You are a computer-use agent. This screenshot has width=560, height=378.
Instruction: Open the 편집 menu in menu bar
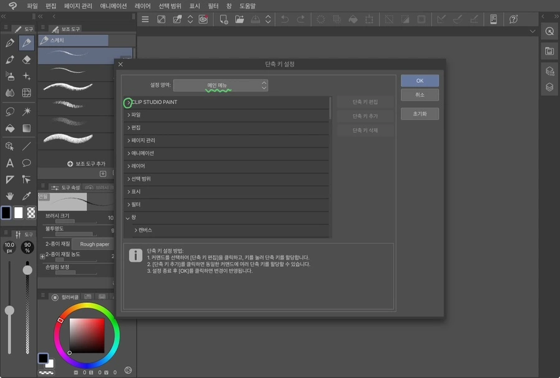(51, 6)
